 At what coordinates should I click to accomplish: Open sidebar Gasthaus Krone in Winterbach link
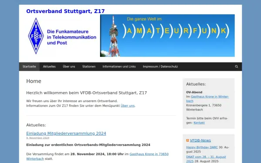point(207,99)
